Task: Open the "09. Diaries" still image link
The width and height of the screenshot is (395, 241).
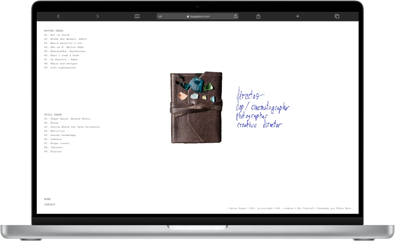Action: click(x=53, y=152)
